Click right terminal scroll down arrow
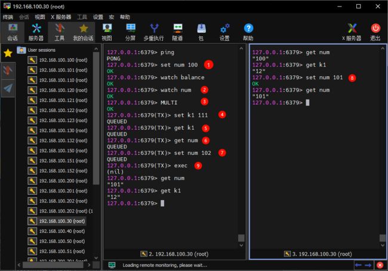The width and height of the screenshot is (388, 271). (383, 245)
